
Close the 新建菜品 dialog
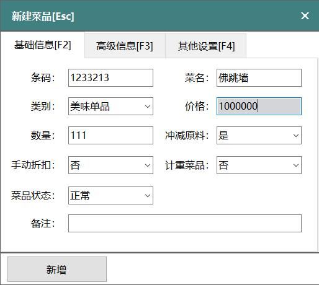pos(305,16)
